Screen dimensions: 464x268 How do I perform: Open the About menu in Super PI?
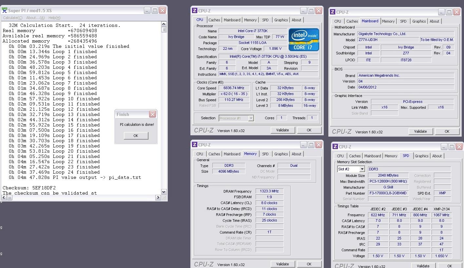click(35, 18)
